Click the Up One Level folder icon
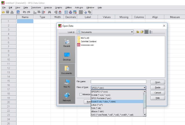The height and width of the screenshot is (125, 185). tap(138, 32)
